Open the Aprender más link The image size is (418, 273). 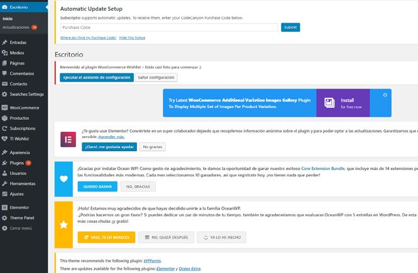(111, 137)
